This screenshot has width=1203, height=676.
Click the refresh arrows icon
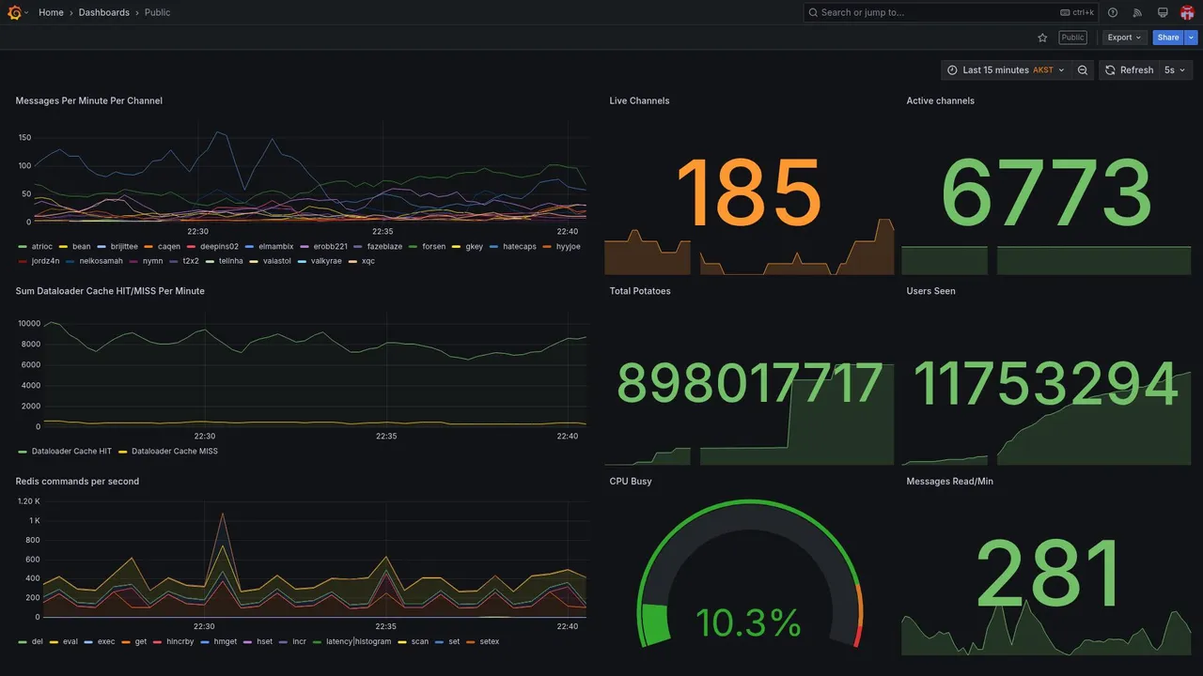point(1110,69)
